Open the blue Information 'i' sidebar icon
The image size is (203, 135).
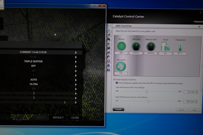point(108,70)
